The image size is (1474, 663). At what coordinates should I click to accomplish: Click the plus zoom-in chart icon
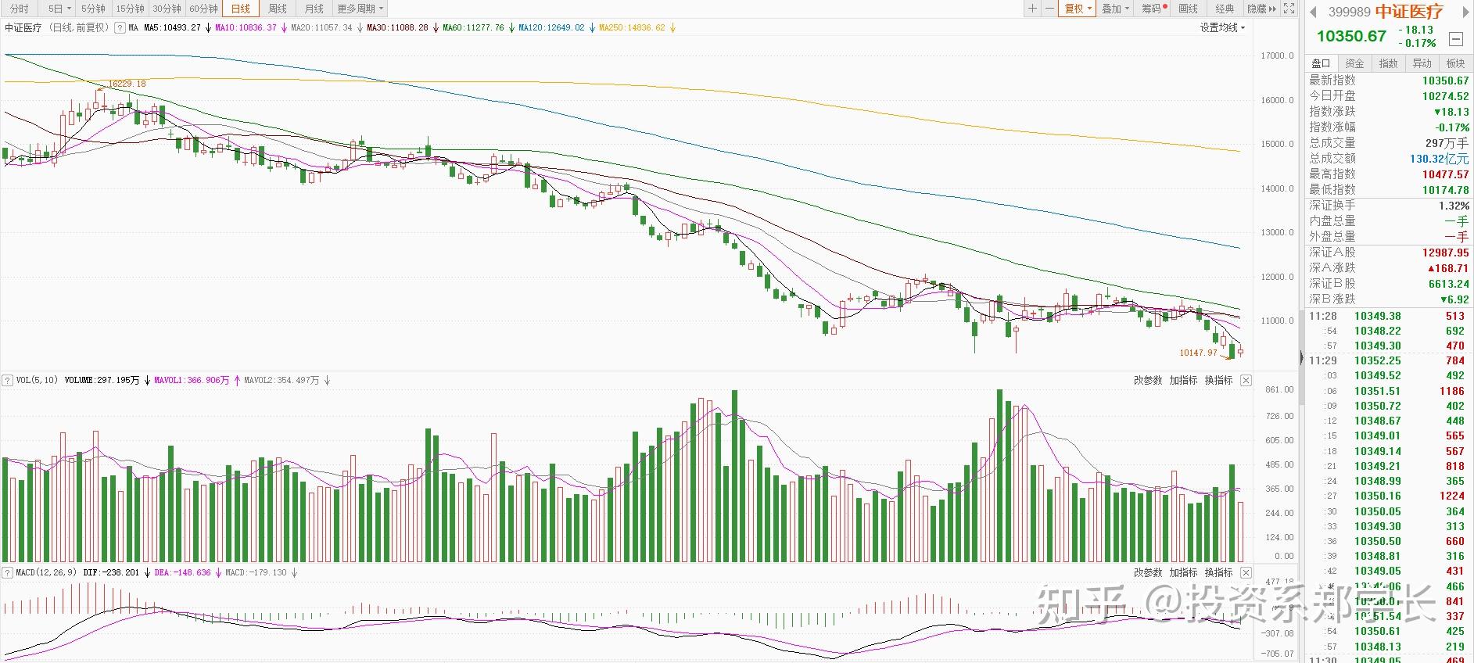pos(1032,9)
